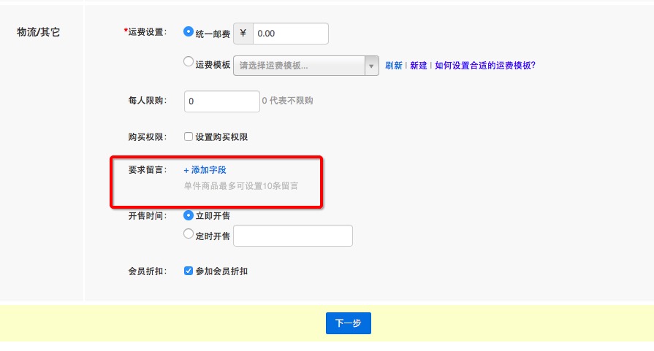Viewport: 654px width, 351px height.
Task: Click the ¥ currency symbol prefix
Action: (x=243, y=34)
